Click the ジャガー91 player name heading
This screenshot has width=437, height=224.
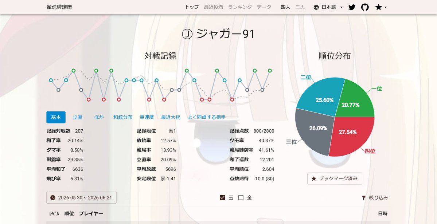click(x=226, y=35)
